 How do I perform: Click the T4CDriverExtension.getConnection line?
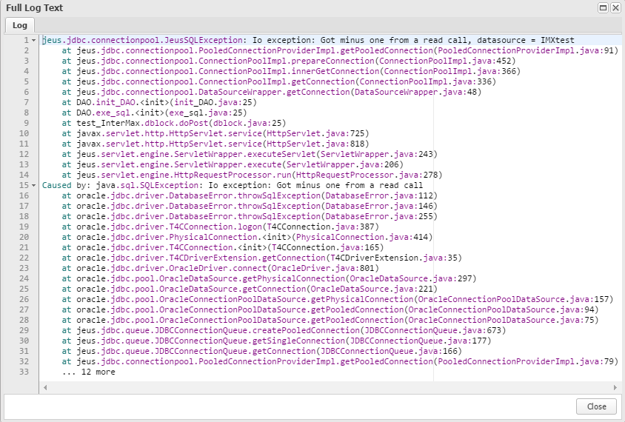[x=262, y=258]
